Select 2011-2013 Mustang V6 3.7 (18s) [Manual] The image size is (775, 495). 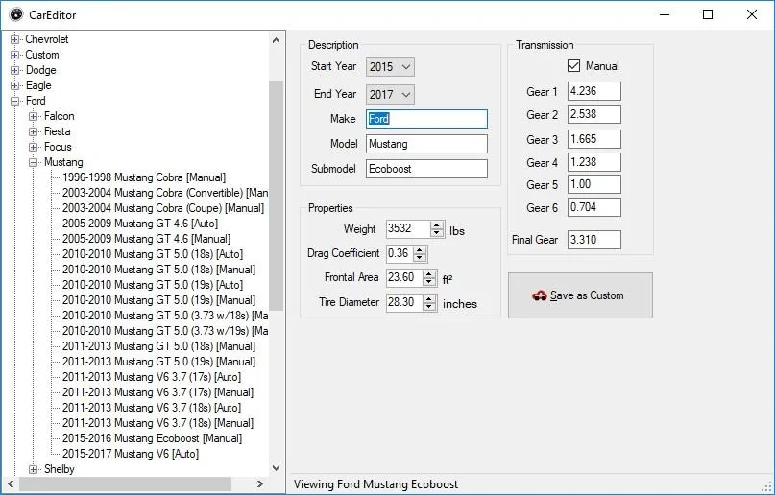[157, 423]
